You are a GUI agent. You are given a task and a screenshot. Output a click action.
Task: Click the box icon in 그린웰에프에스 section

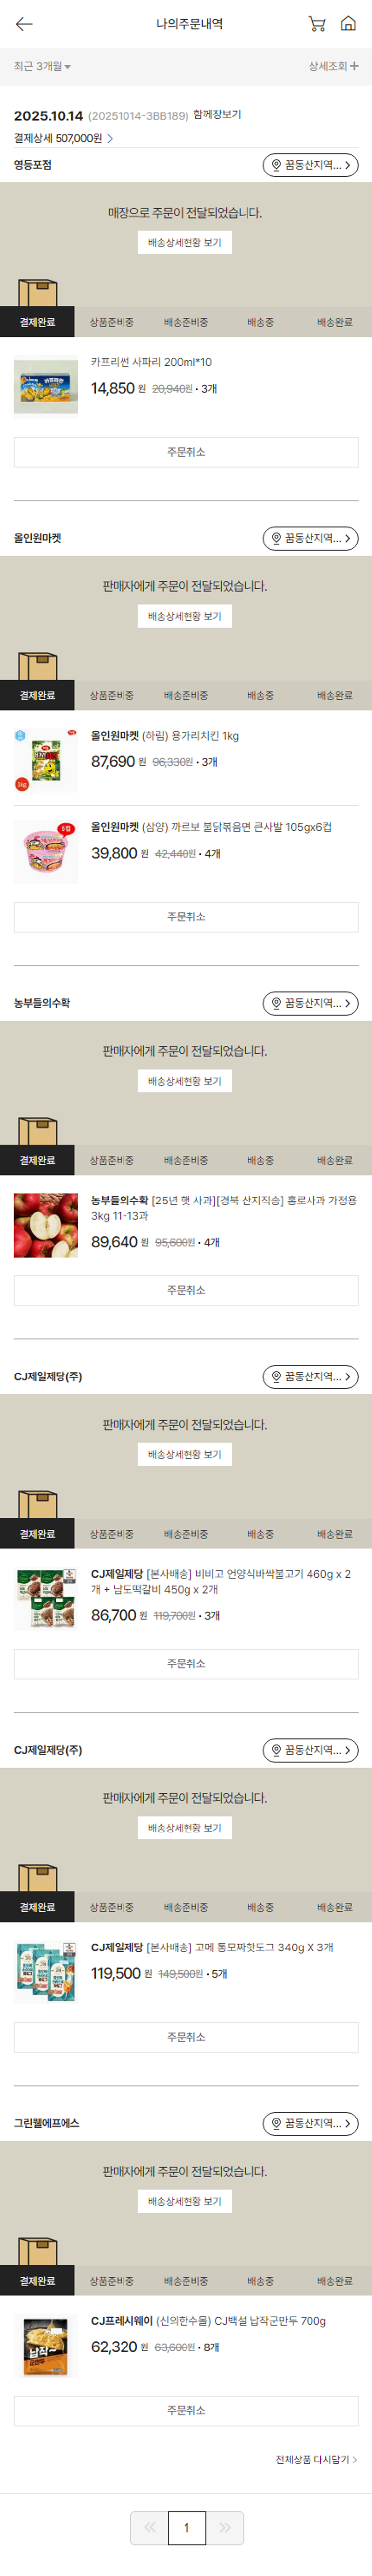click(x=38, y=2251)
